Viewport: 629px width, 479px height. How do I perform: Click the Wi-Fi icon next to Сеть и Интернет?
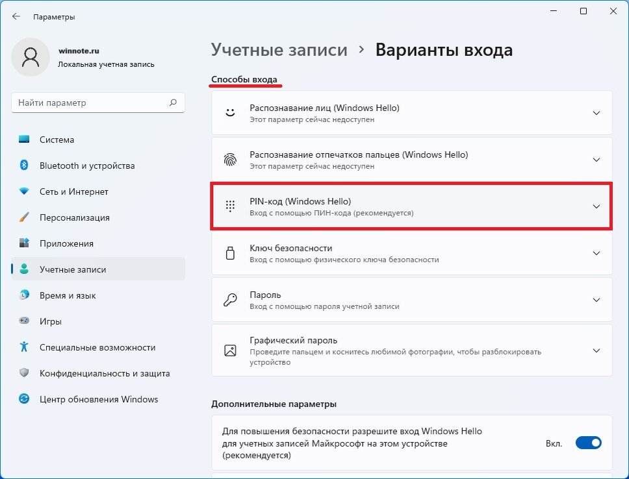24,191
